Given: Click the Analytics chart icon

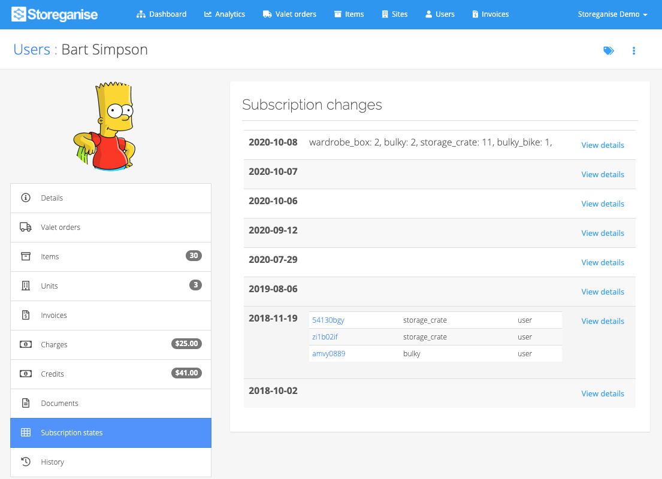Looking at the screenshot, I should (208, 14).
